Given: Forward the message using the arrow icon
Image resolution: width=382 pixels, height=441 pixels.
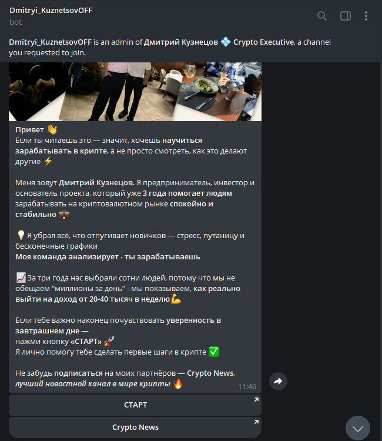Looking at the screenshot, I should (x=278, y=381).
